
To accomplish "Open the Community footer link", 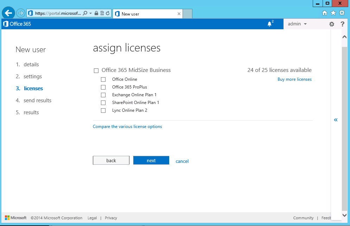I will (303, 218).
